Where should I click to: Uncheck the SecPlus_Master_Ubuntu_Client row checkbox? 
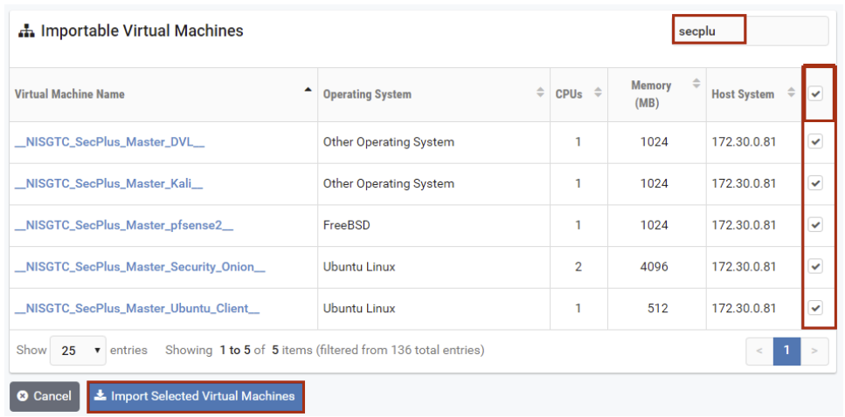click(816, 308)
